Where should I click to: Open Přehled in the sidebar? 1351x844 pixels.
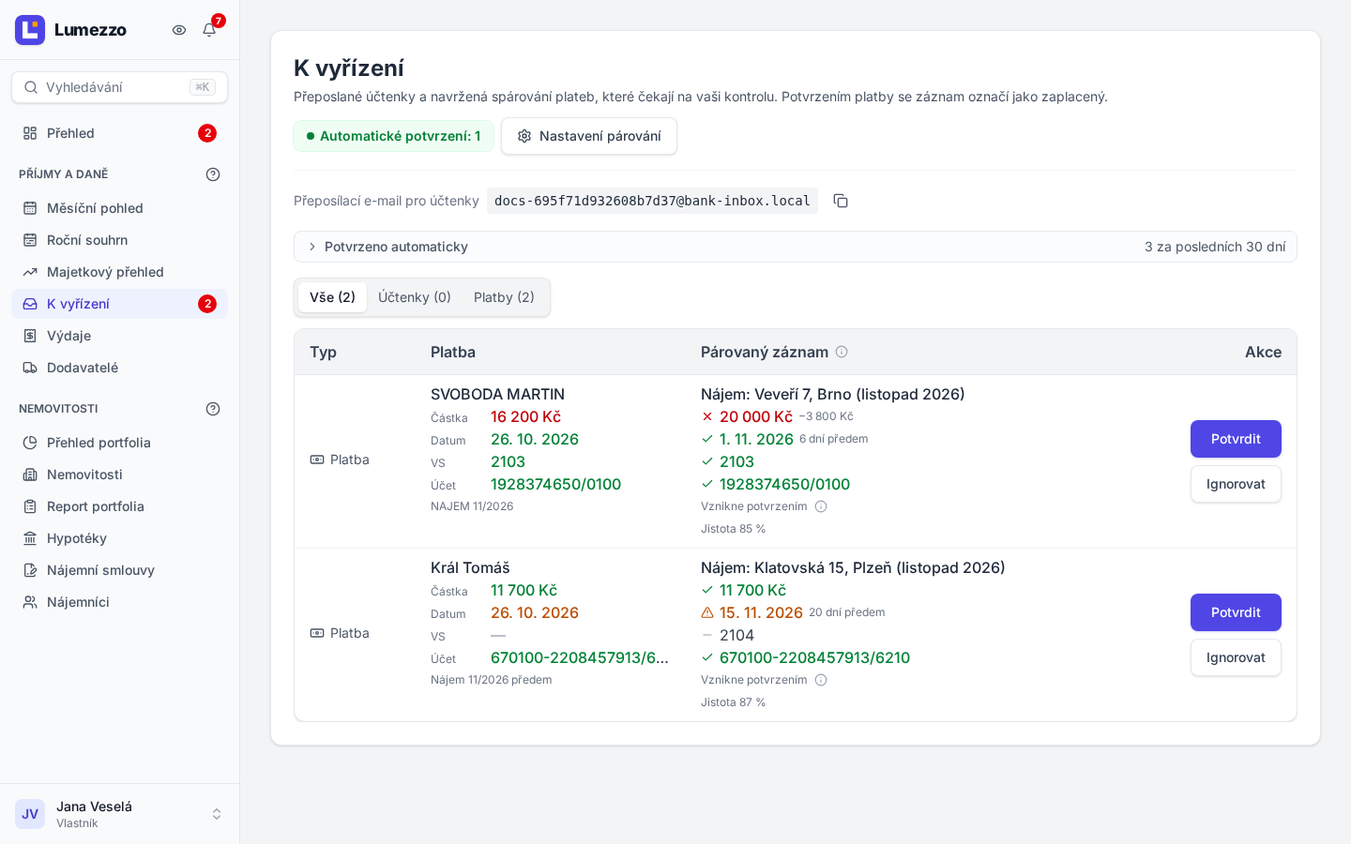[x=119, y=133]
